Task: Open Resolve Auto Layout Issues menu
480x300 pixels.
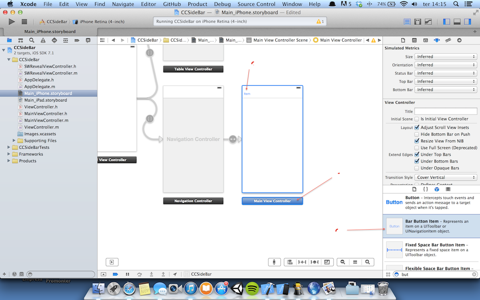Action: [x=315, y=262]
